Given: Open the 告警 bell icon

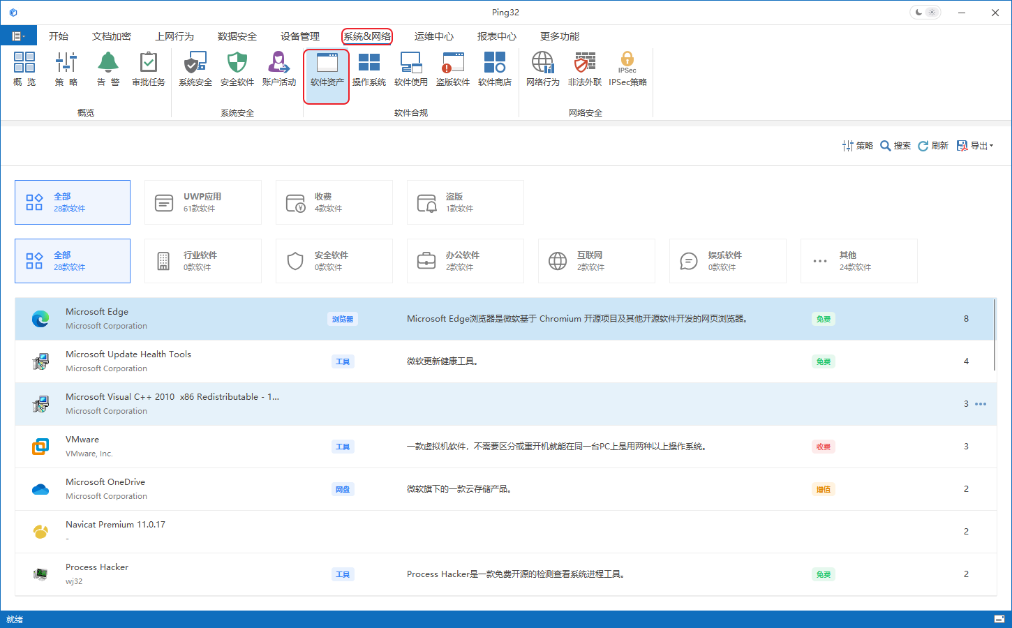Looking at the screenshot, I should pos(108,68).
